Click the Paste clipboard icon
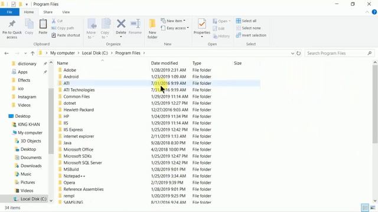 (43, 24)
